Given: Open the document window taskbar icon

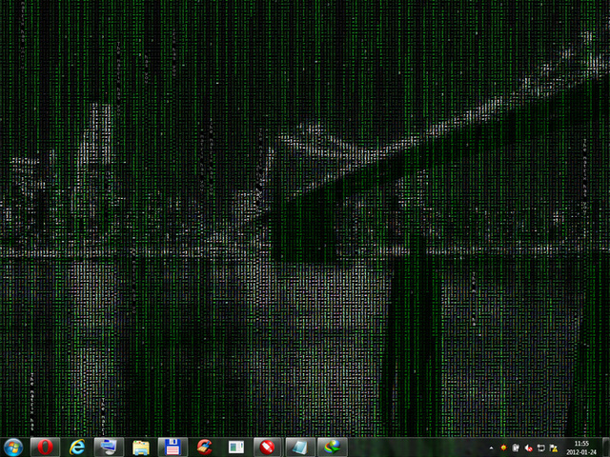Looking at the screenshot, I should click(x=236, y=447).
